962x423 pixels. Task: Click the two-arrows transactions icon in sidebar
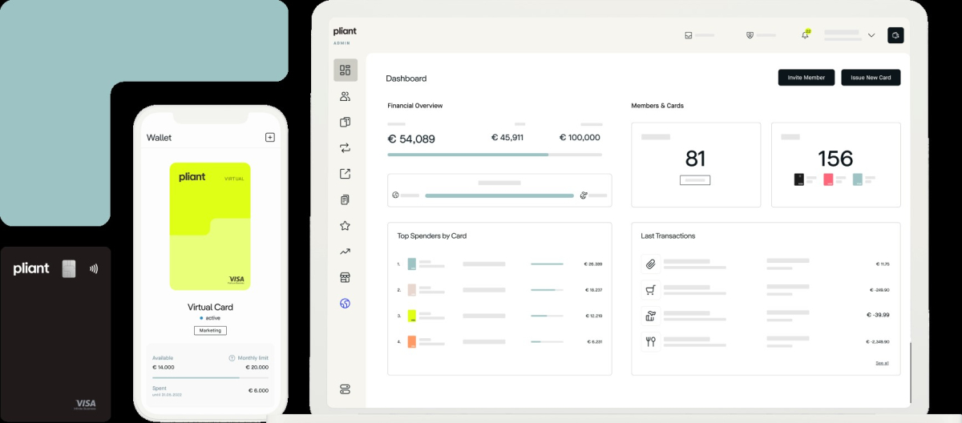click(346, 148)
